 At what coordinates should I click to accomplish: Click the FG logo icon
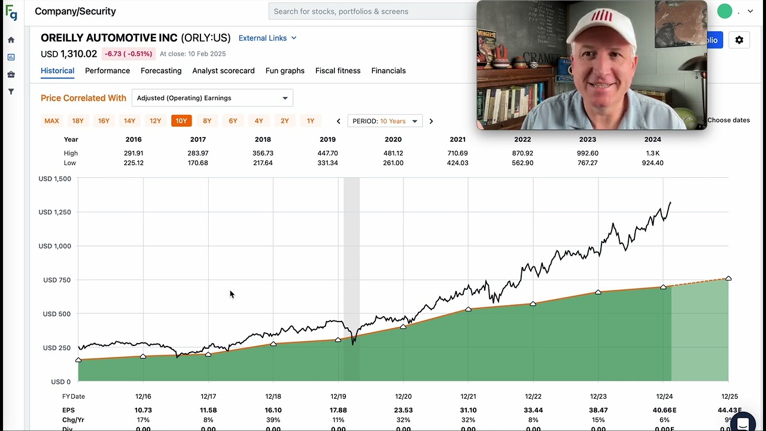coord(11,13)
